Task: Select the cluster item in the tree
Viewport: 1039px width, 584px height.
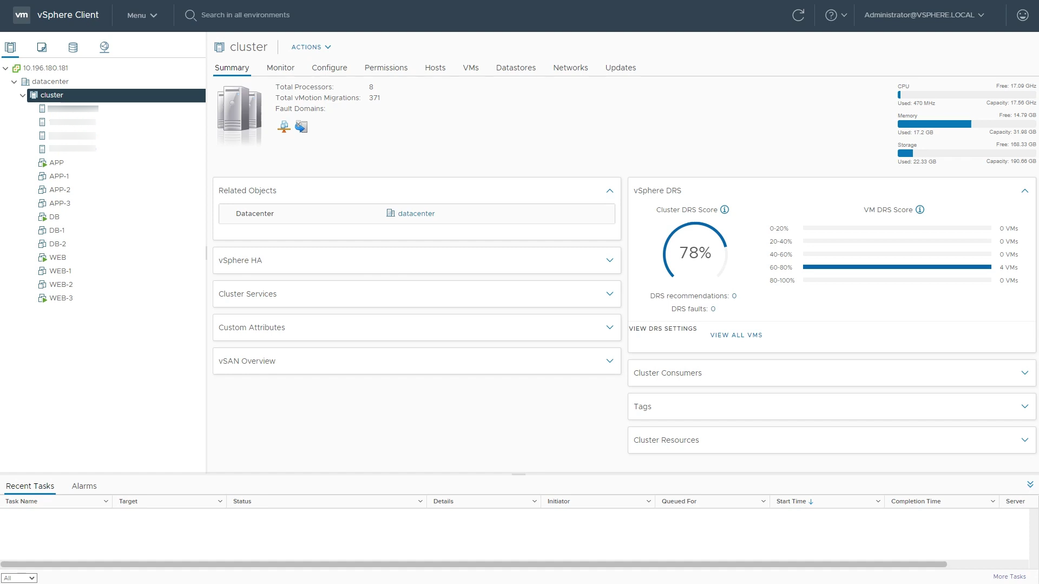Action: pos(116,95)
